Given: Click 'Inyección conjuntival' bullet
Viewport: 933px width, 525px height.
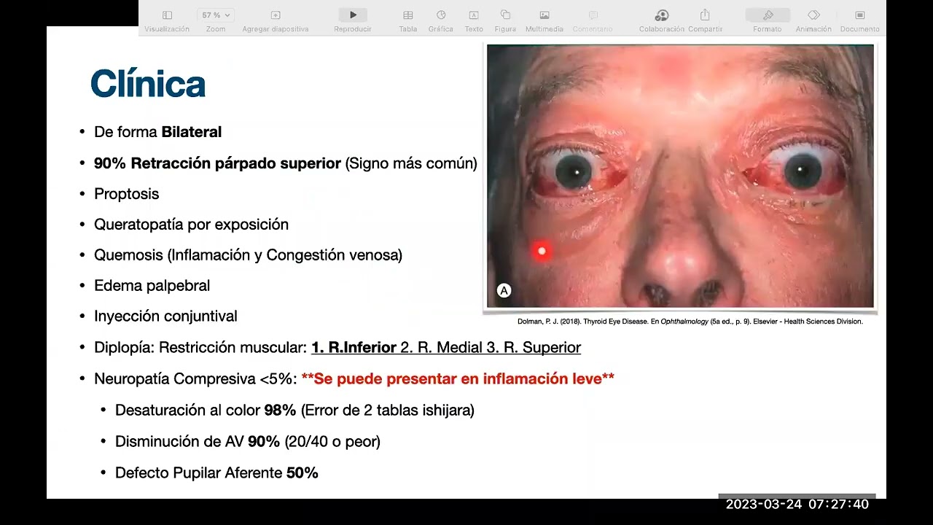Looking at the screenshot, I should [166, 316].
